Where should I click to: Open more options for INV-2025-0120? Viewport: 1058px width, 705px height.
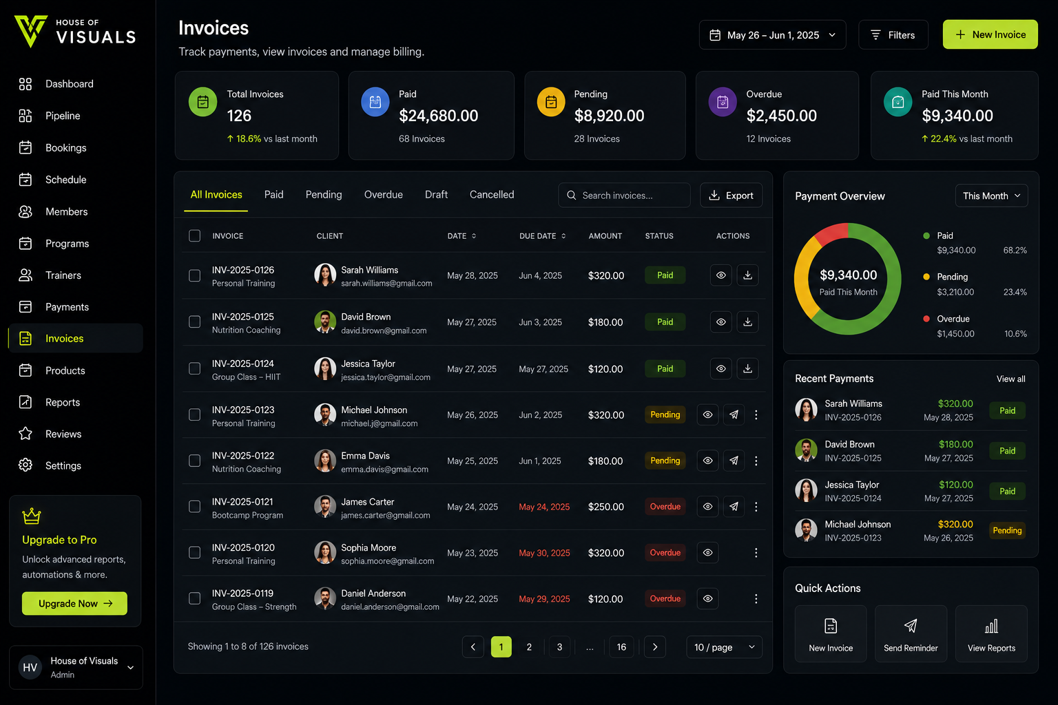(756, 553)
